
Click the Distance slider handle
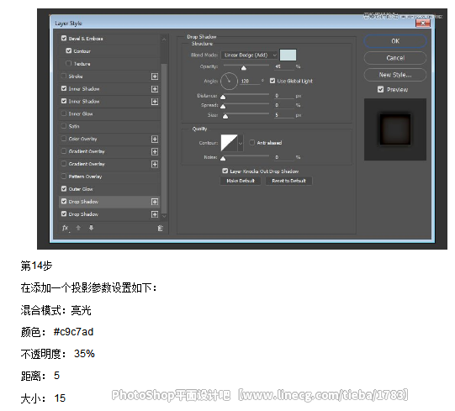pos(223,97)
